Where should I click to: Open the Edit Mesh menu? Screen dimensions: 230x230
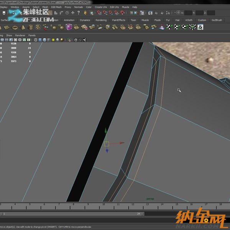[56, 7]
